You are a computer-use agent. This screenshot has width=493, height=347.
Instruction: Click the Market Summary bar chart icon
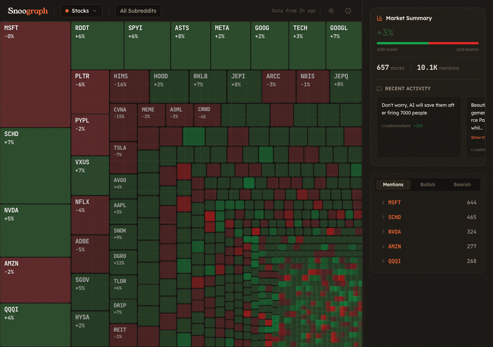click(x=379, y=18)
